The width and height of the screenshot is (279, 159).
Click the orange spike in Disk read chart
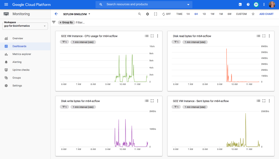(x=226, y=65)
